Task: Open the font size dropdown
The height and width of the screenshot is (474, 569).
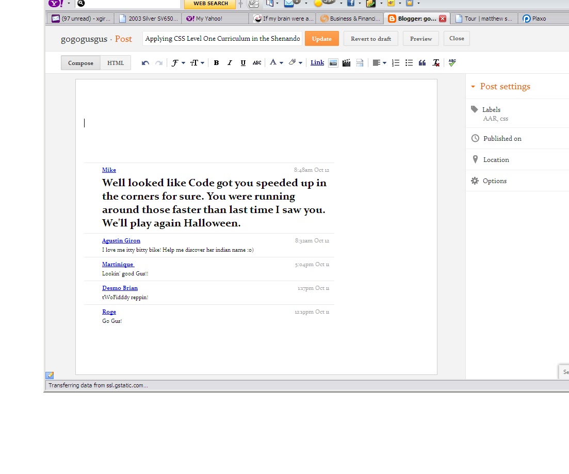Action: tap(197, 63)
